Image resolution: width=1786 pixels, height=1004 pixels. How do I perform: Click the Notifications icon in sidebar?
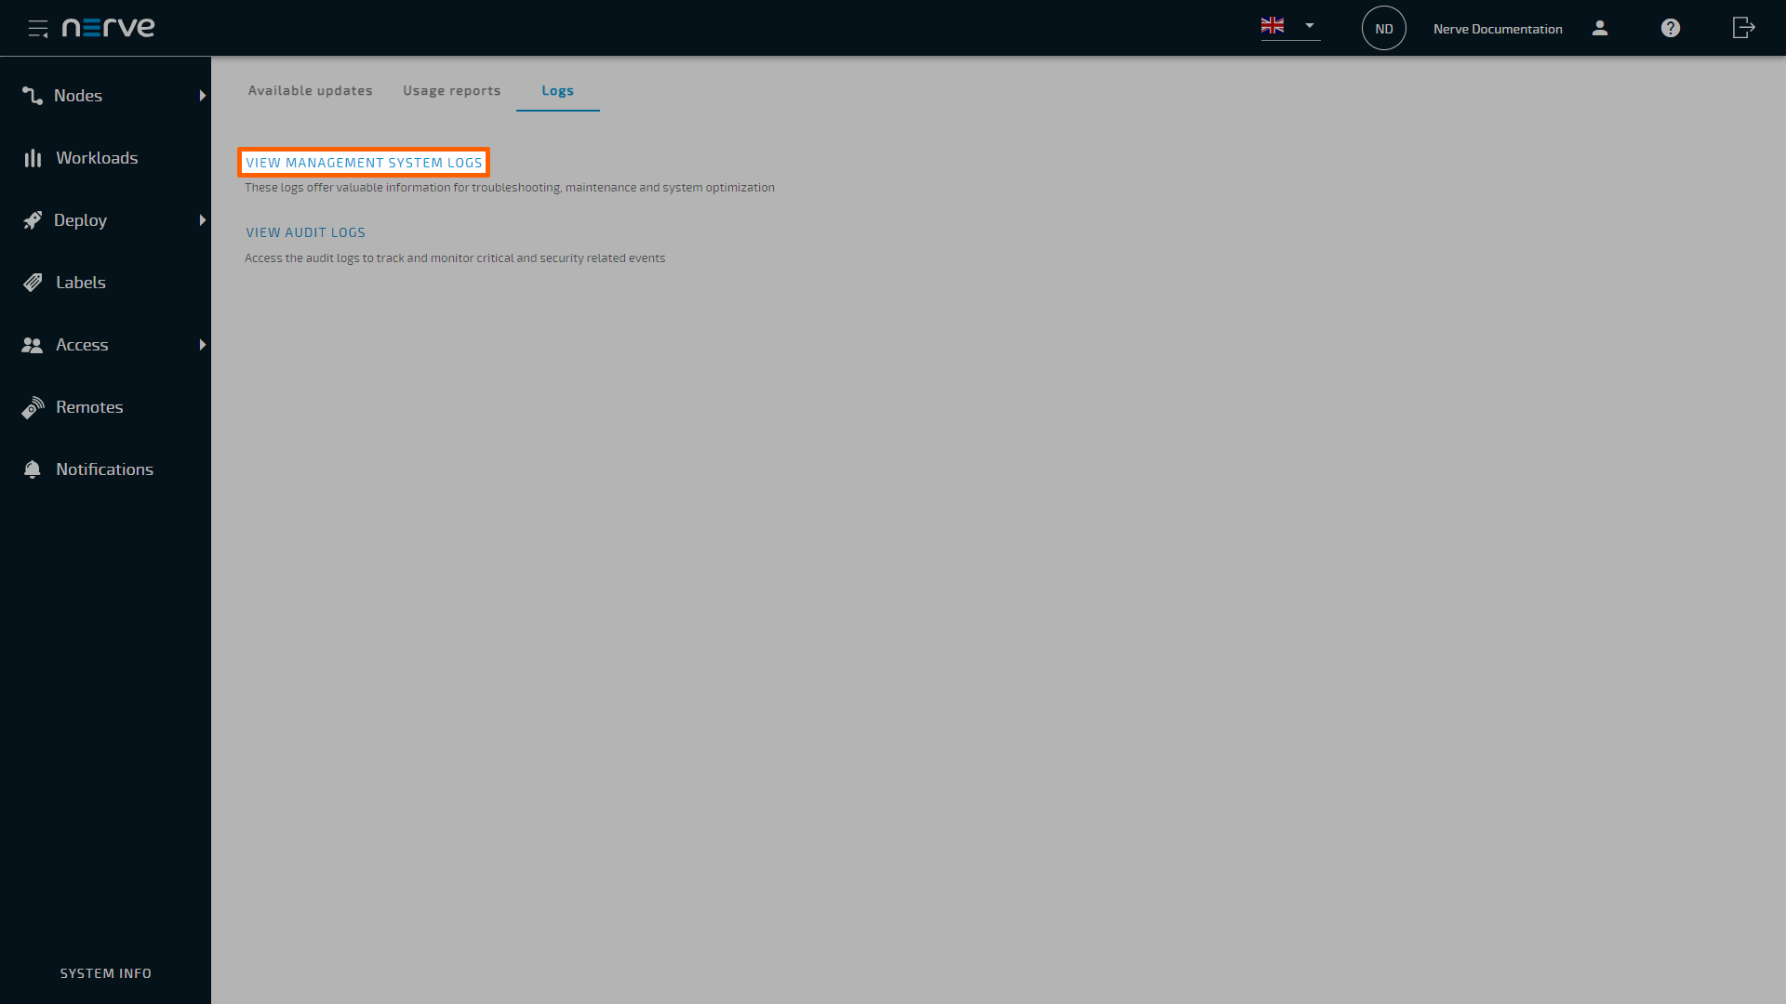[x=33, y=469]
